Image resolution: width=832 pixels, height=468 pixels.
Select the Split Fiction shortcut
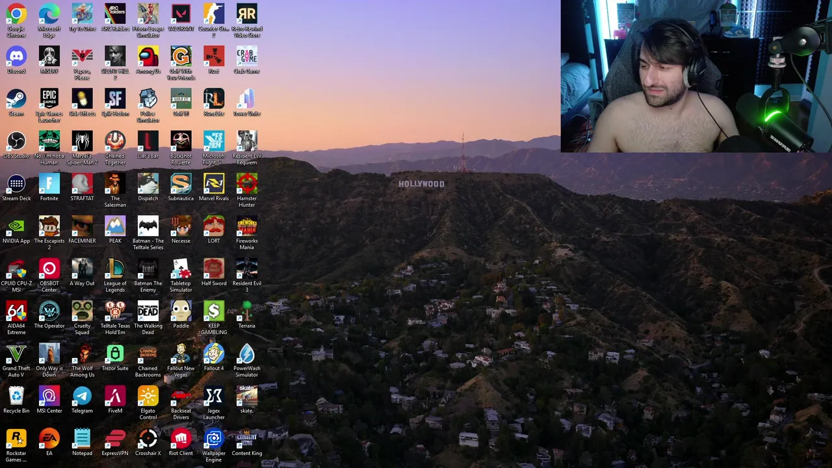point(115,102)
